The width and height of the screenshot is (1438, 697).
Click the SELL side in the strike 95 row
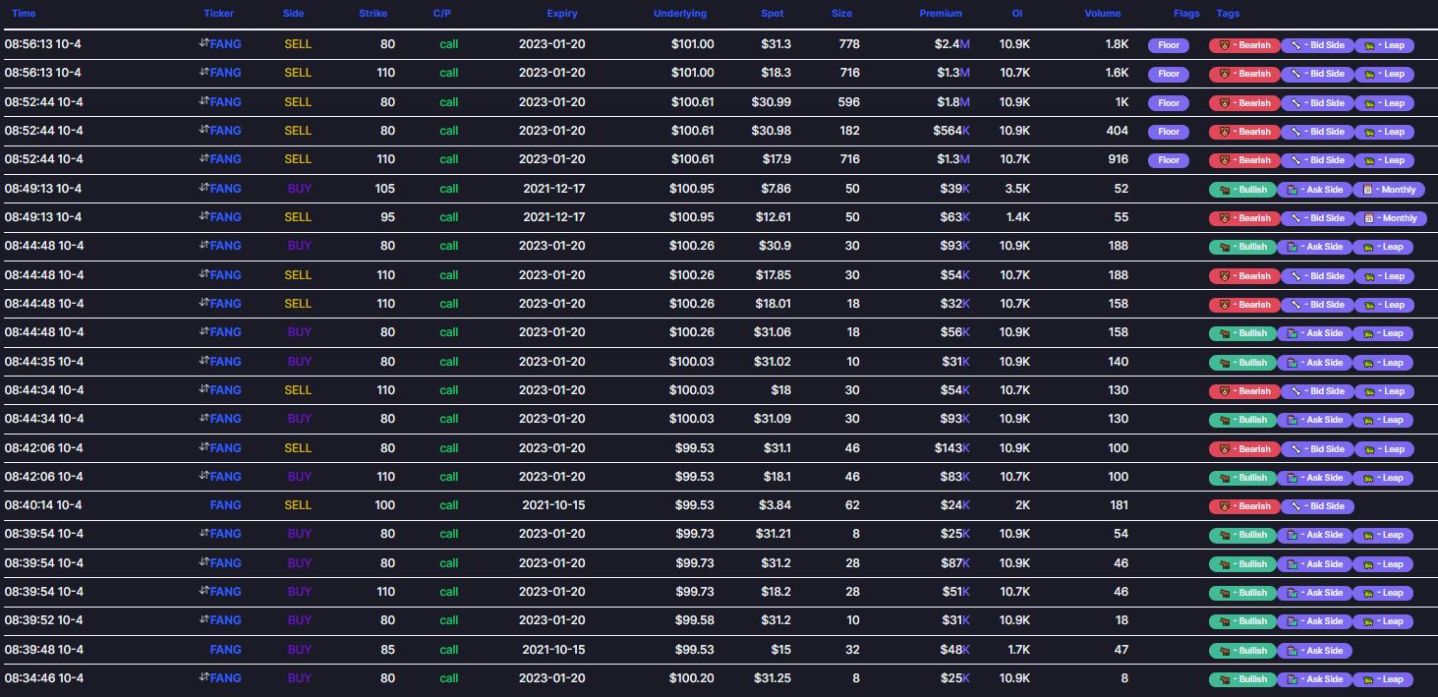(x=298, y=216)
